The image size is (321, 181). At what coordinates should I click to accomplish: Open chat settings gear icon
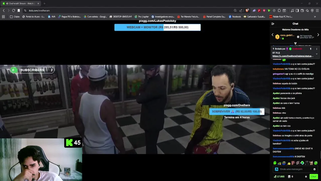click(x=306, y=177)
